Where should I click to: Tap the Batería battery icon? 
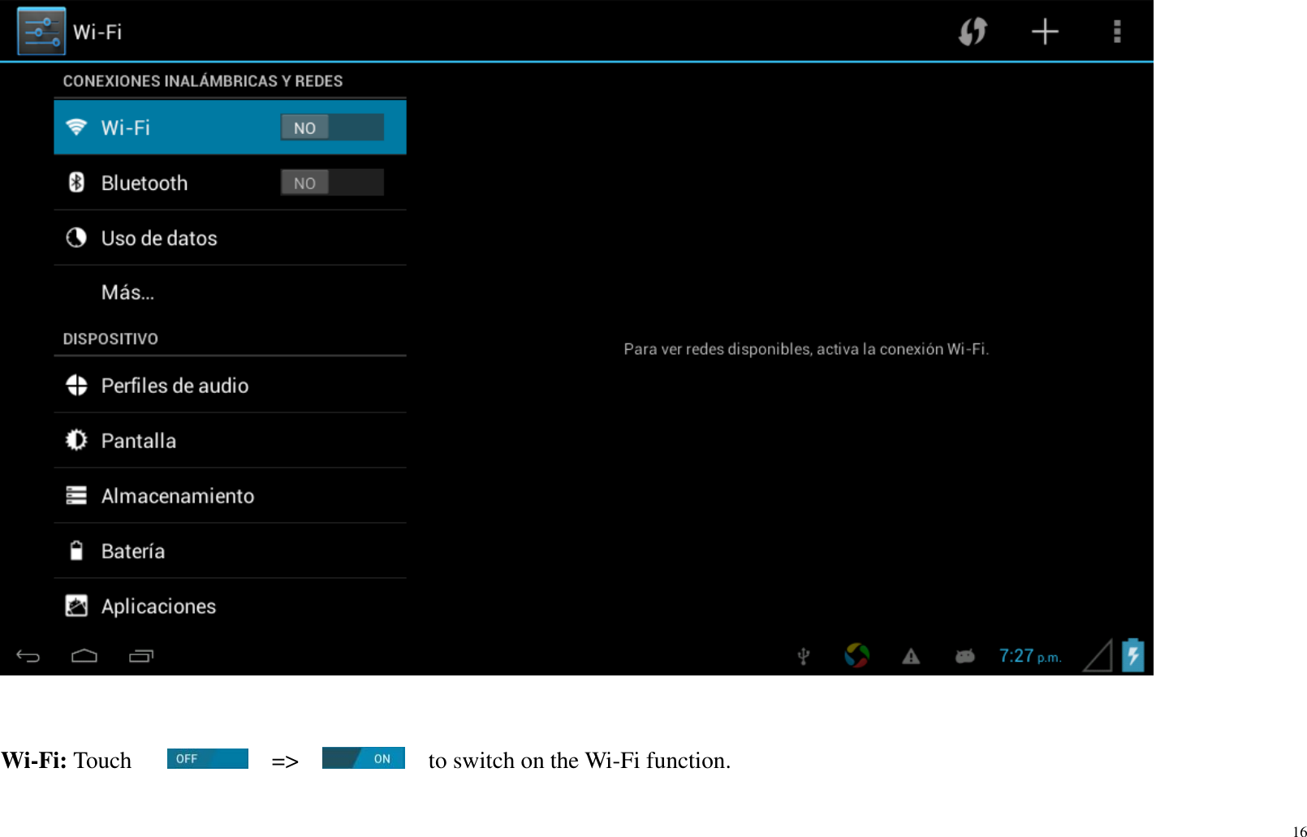point(76,551)
